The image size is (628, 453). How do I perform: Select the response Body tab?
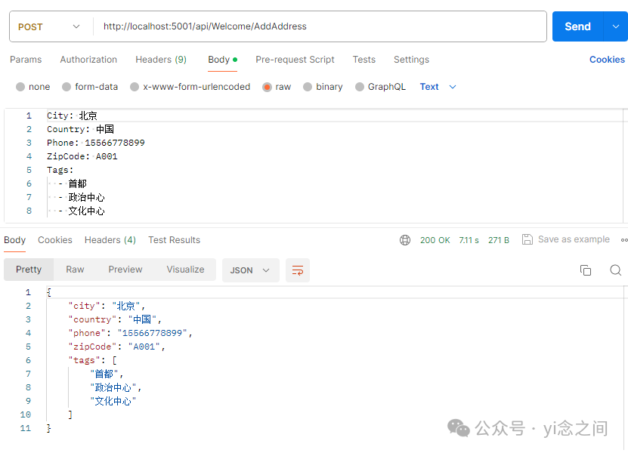15,240
